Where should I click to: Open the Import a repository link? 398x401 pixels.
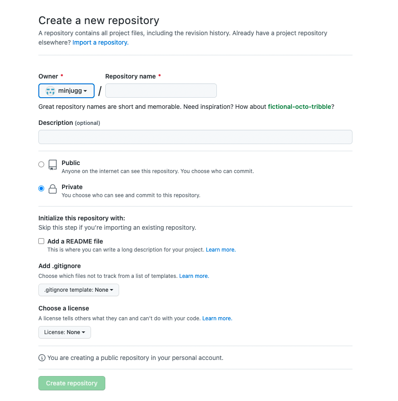100,42
